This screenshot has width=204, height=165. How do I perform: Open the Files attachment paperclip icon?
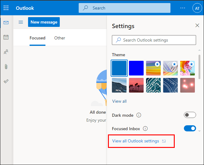pyautogui.click(x=6, y=67)
